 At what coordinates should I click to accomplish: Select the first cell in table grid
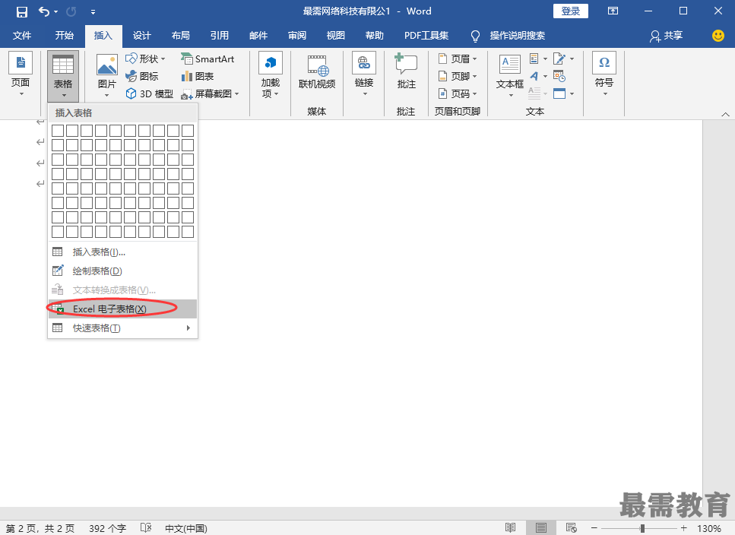(58, 131)
